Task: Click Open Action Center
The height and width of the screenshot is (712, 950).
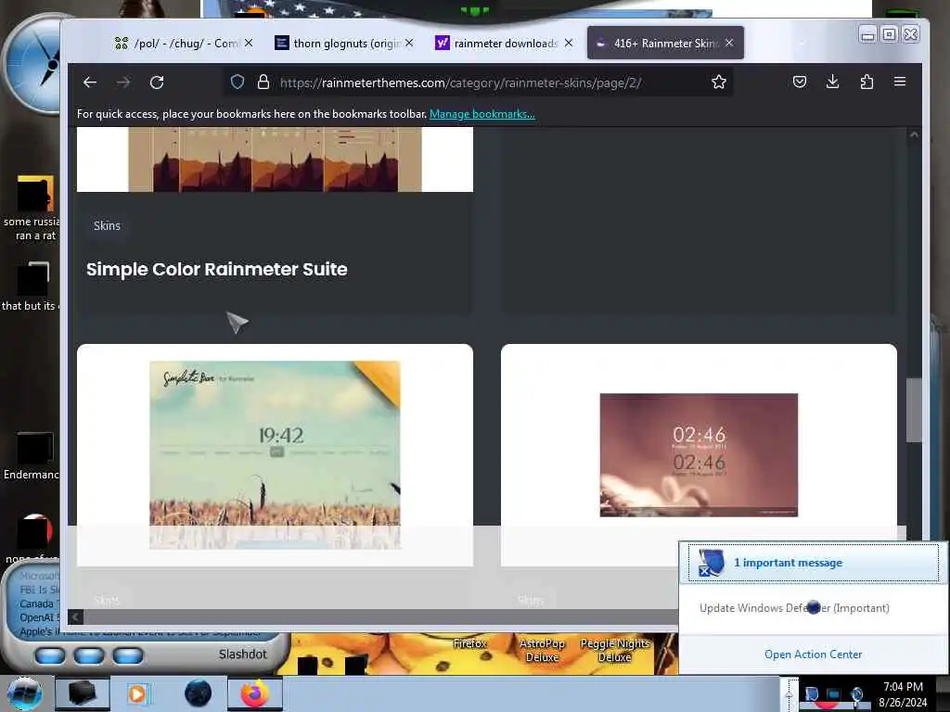Action: pyautogui.click(x=813, y=655)
